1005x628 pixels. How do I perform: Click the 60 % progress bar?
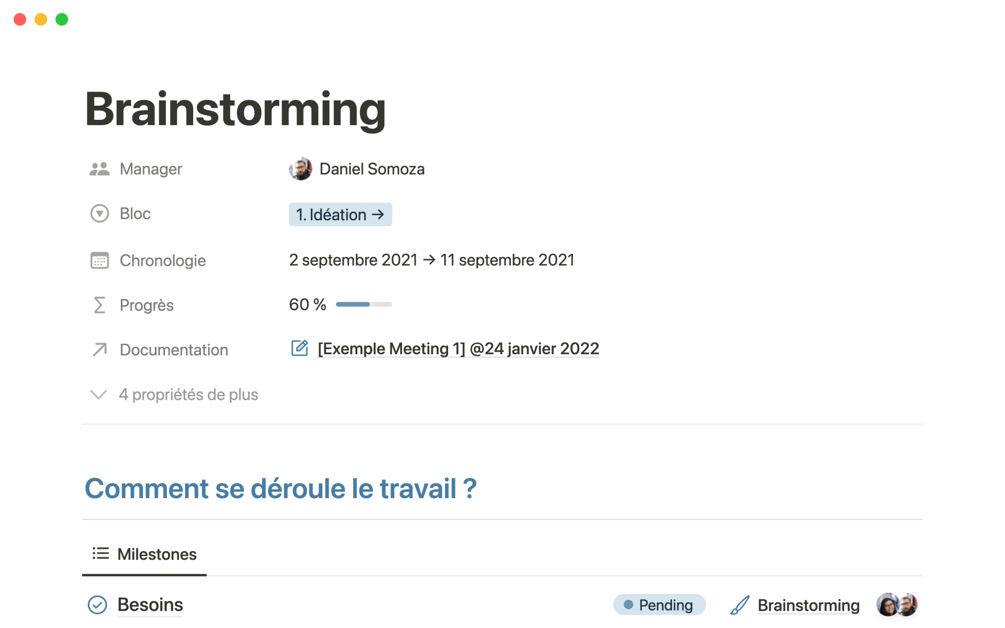pyautogui.click(x=364, y=305)
